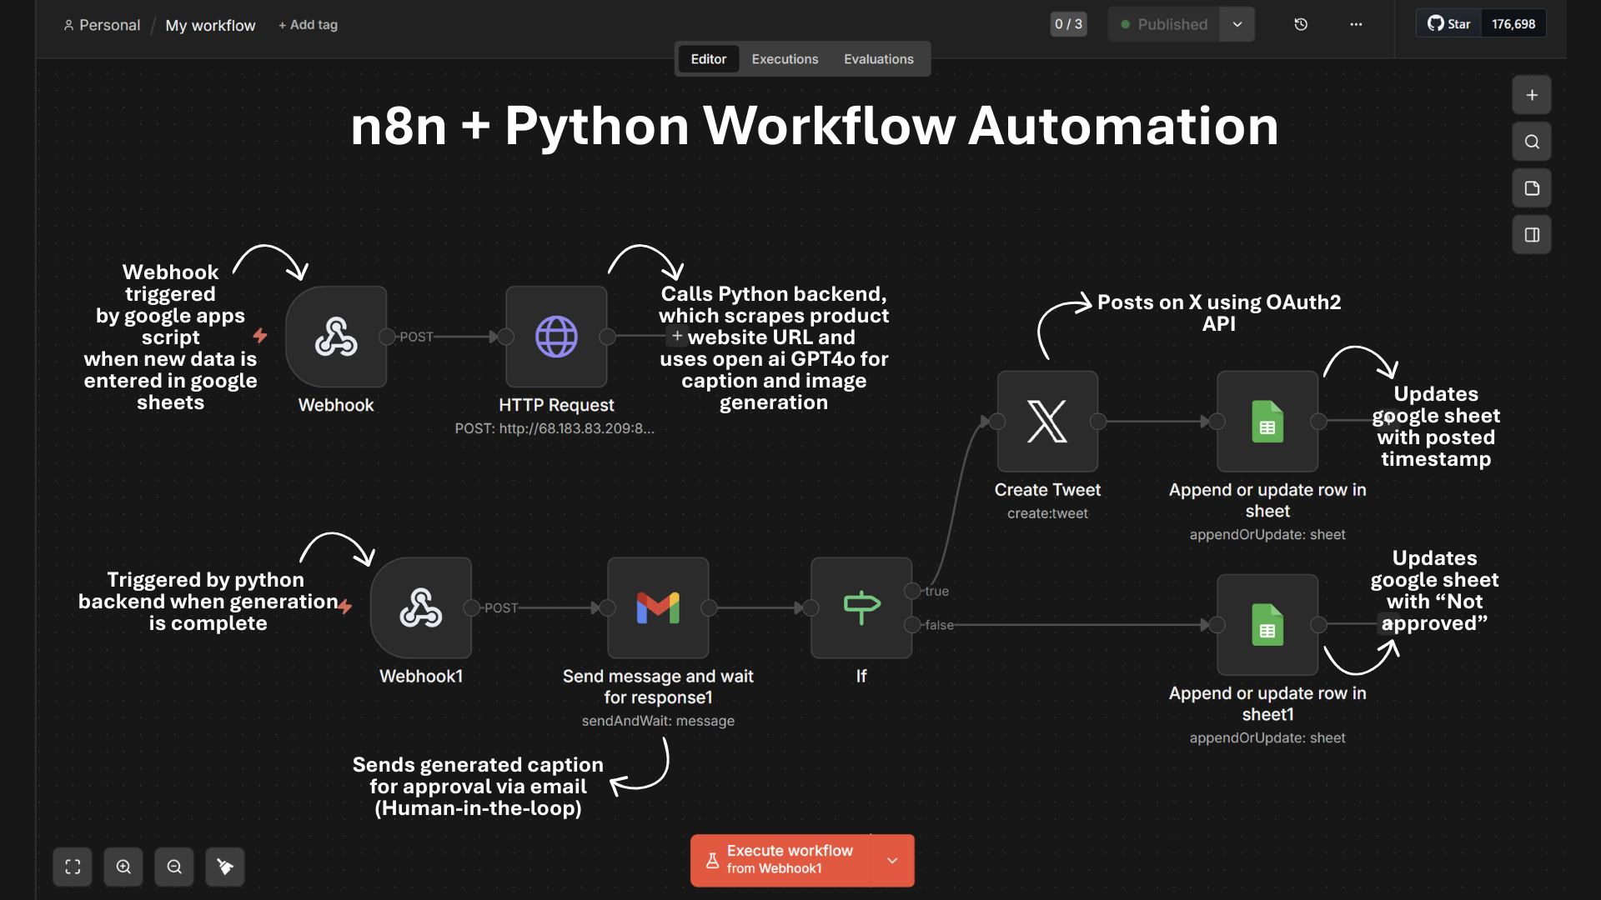Open the Webhook trigger node

pyautogui.click(x=336, y=337)
